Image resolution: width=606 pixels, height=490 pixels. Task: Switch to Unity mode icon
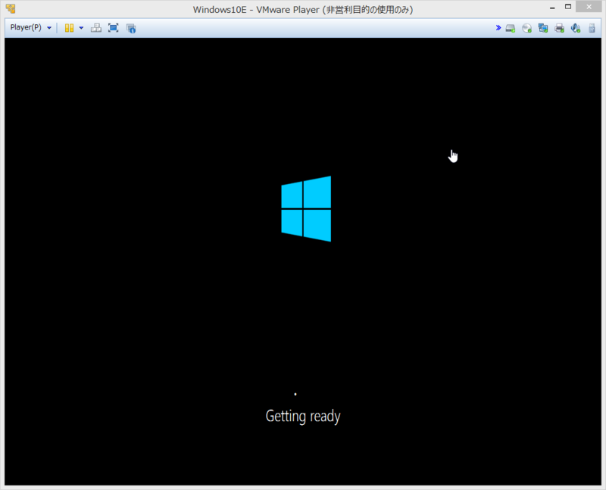(x=131, y=28)
